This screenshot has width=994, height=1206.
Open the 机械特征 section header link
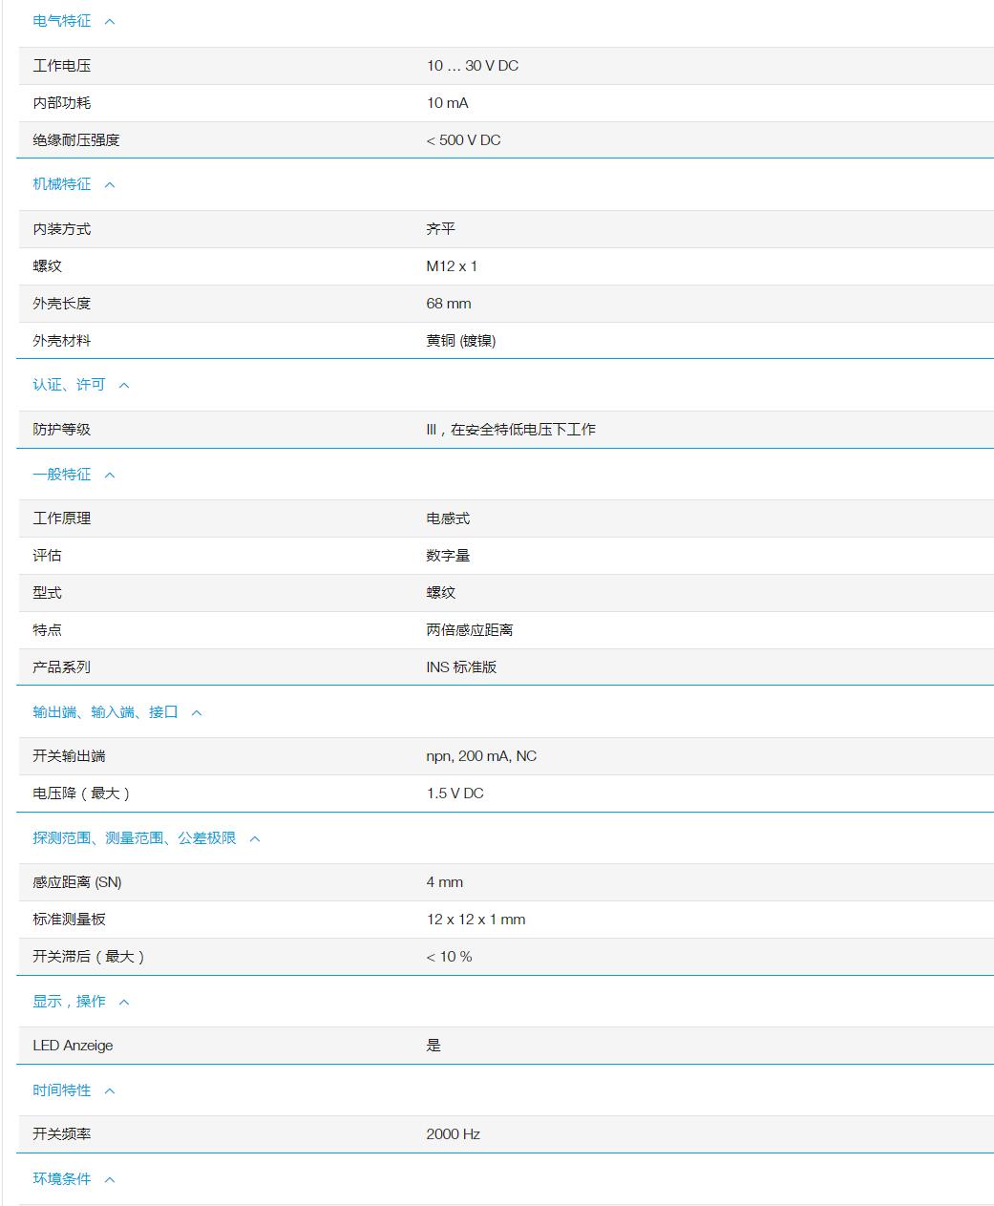pos(60,183)
